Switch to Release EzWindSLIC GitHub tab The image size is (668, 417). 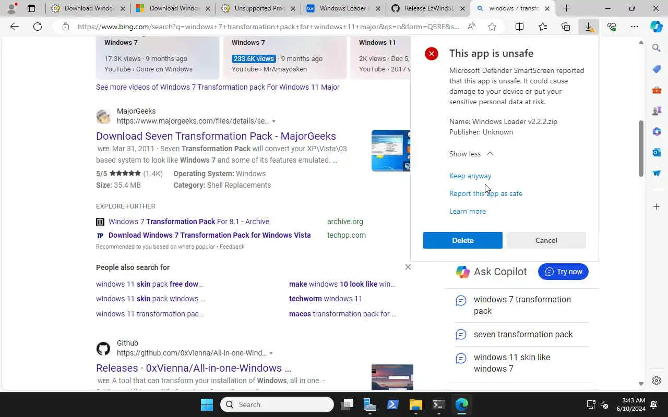(428, 8)
